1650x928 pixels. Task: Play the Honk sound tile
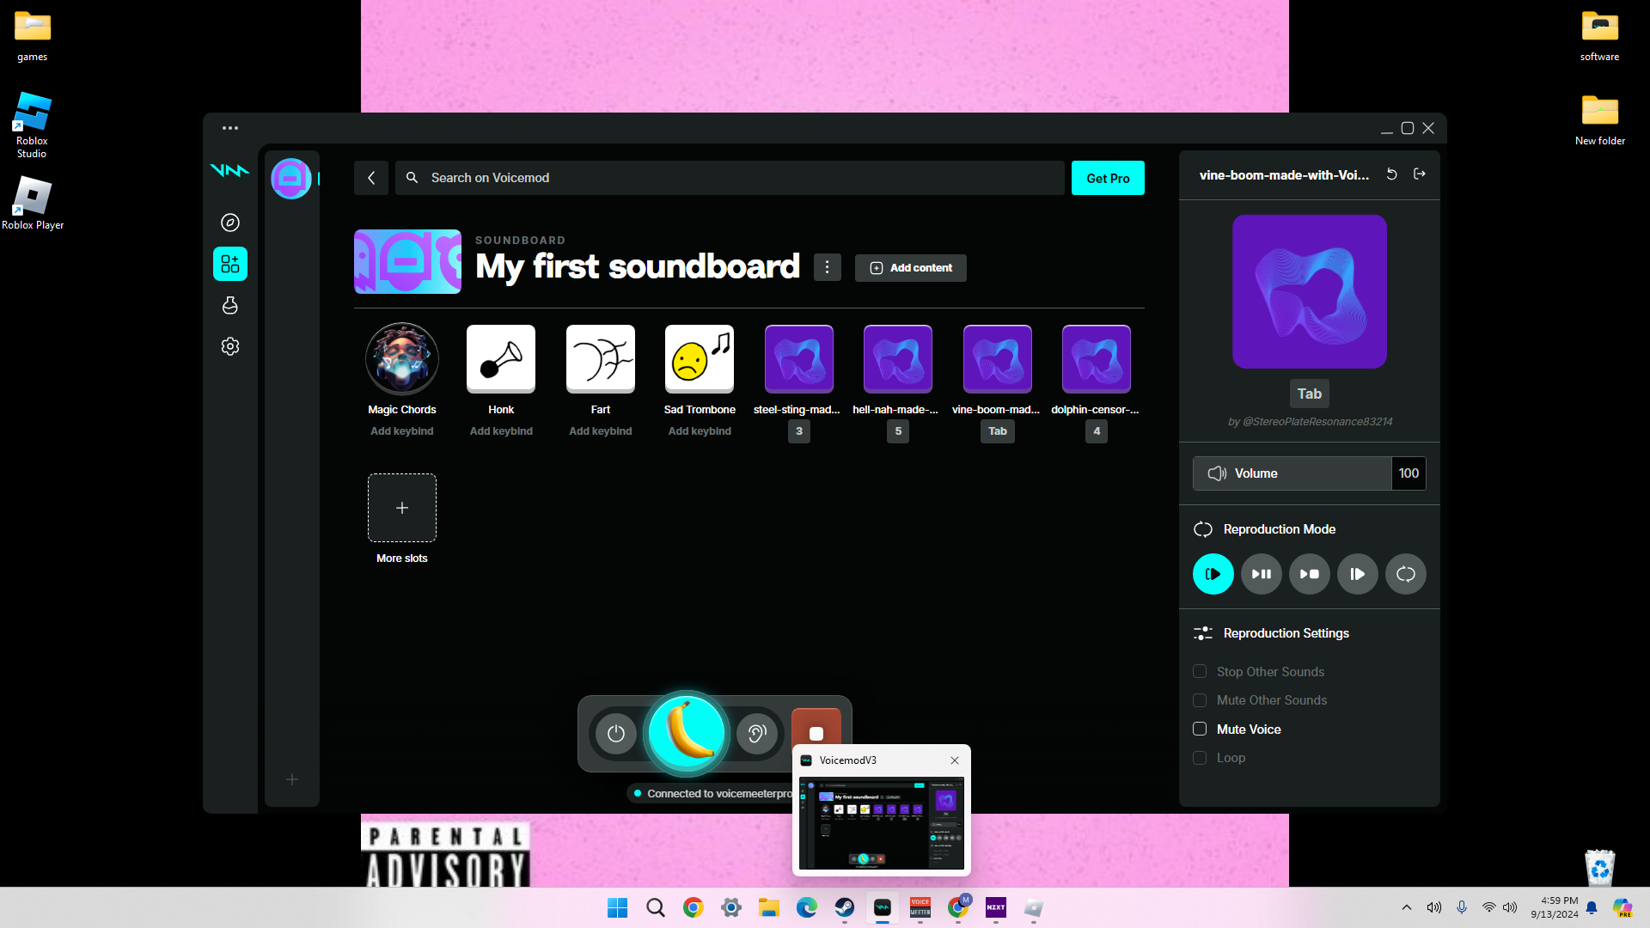point(501,359)
